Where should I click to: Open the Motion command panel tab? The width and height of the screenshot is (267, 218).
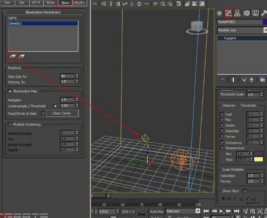pos(247,13)
